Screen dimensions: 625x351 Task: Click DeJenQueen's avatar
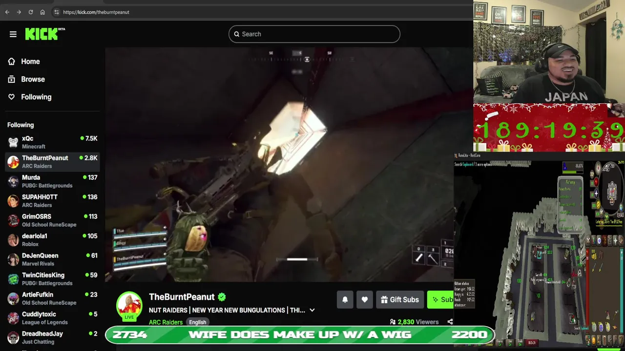[13, 259]
